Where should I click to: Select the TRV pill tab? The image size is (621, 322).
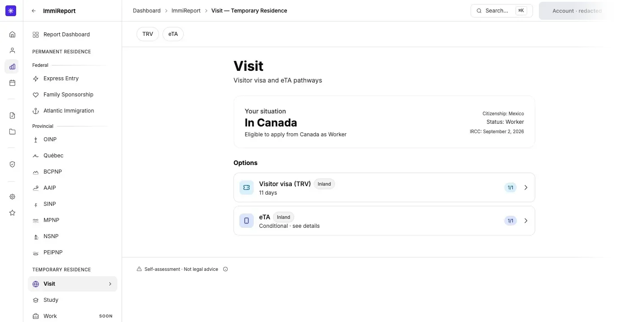148,34
